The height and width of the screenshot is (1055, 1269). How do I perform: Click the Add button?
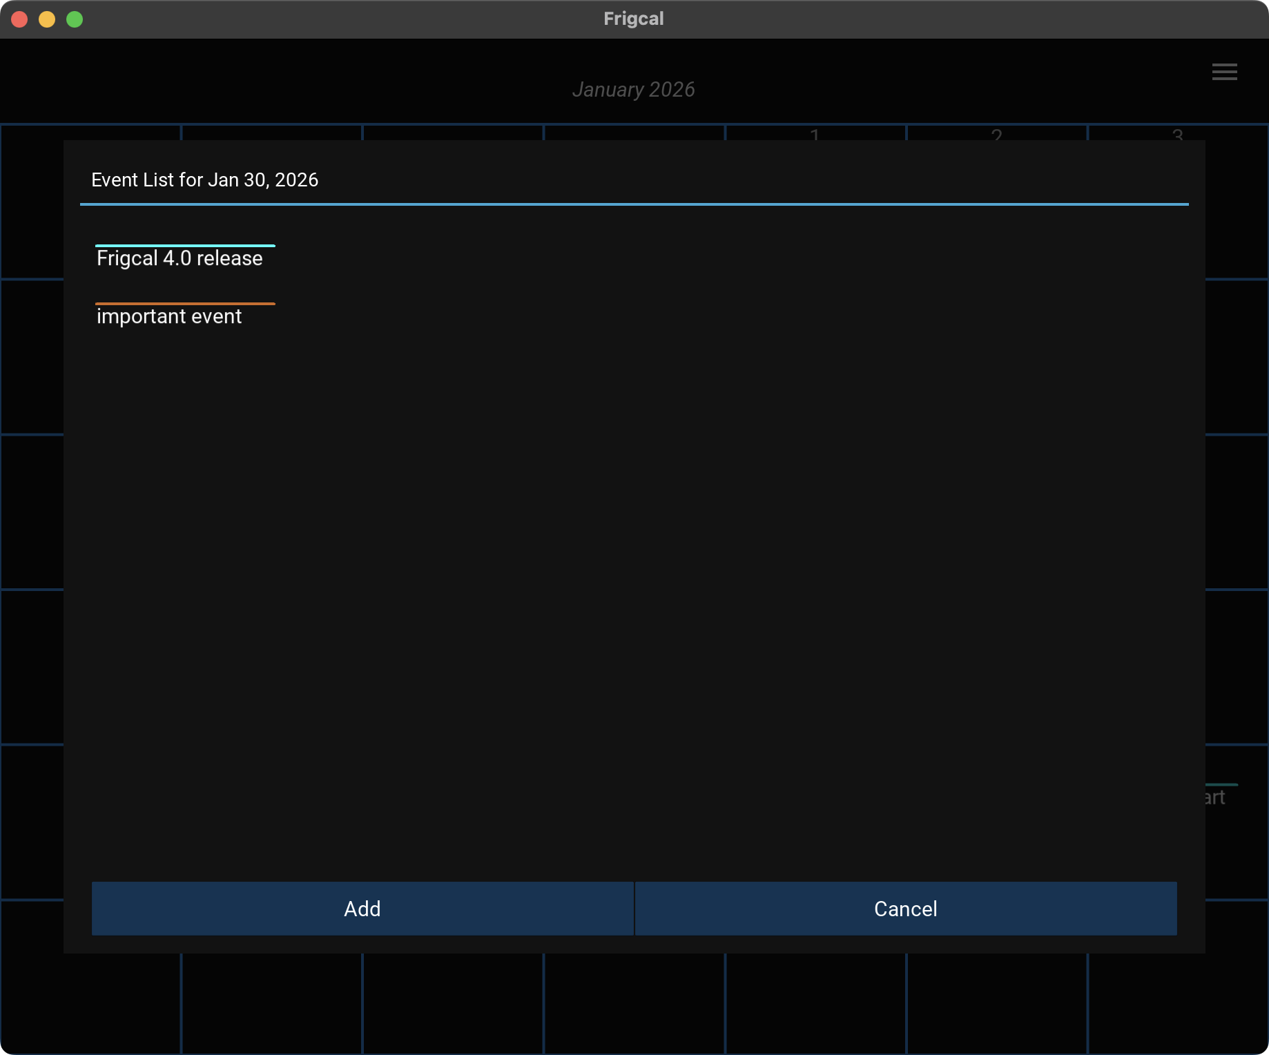click(362, 909)
